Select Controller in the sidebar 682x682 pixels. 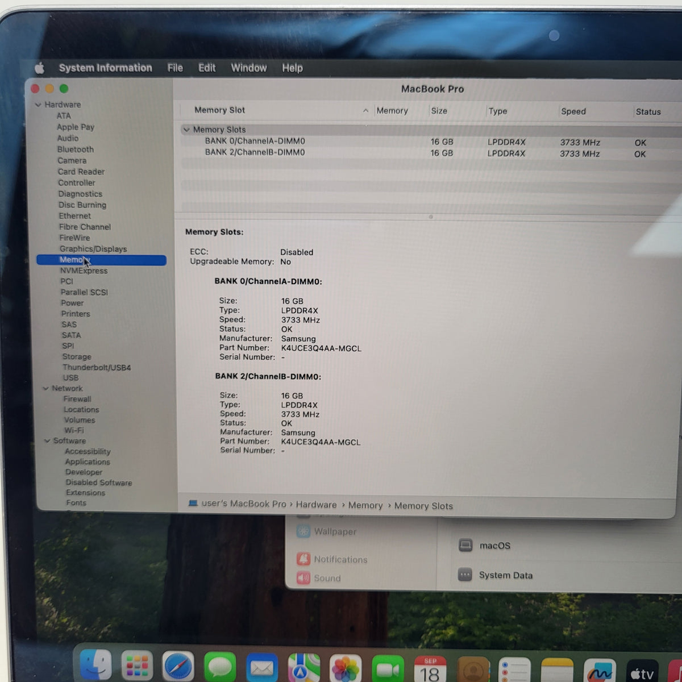tap(77, 183)
